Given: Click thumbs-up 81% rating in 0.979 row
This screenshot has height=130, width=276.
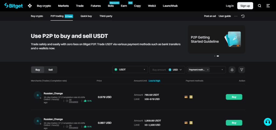Looking at the screenshot, I should [88, 101].
